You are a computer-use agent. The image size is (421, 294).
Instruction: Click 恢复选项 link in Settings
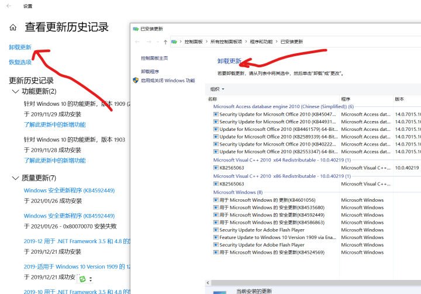(x=20, y=63)
